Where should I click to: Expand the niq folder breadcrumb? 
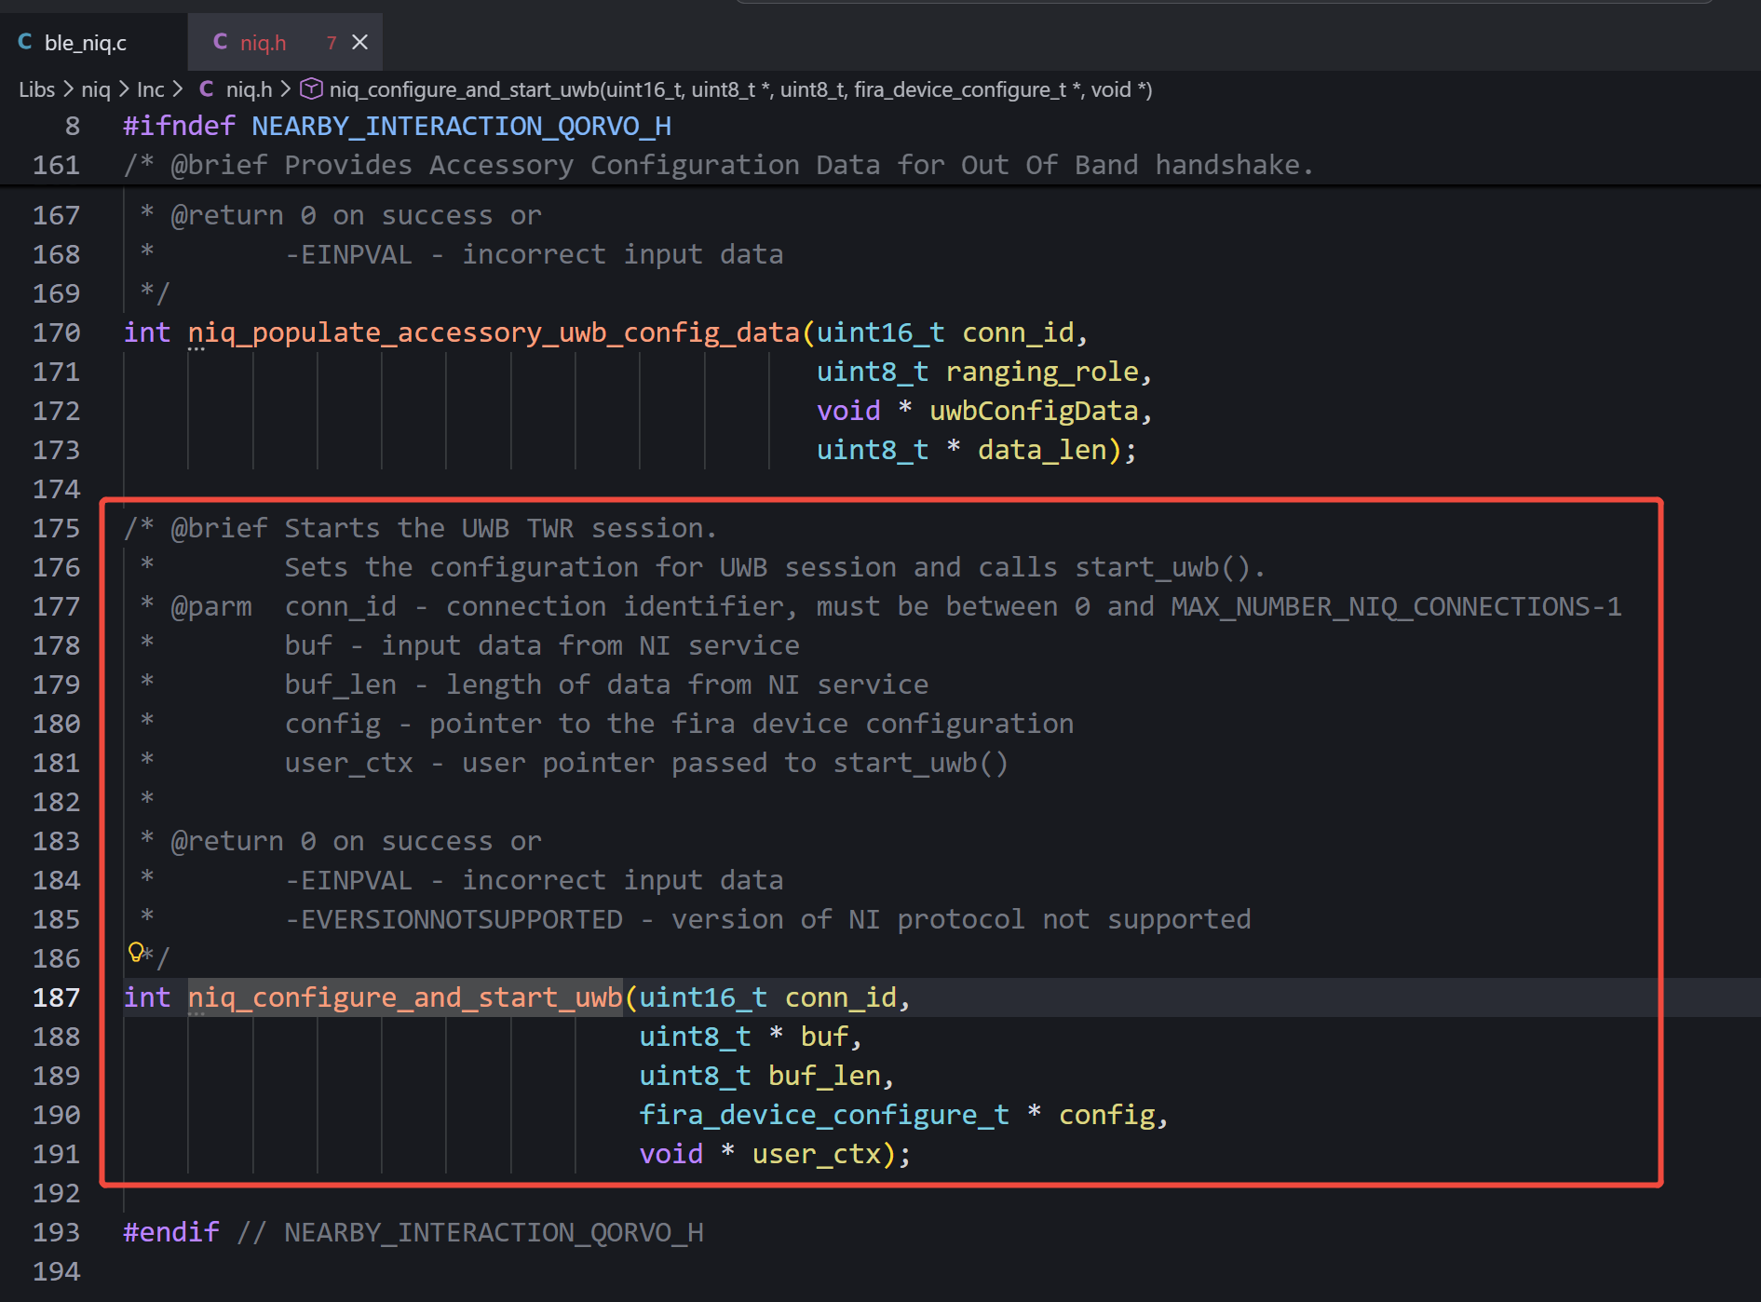[x=95, y=89]
